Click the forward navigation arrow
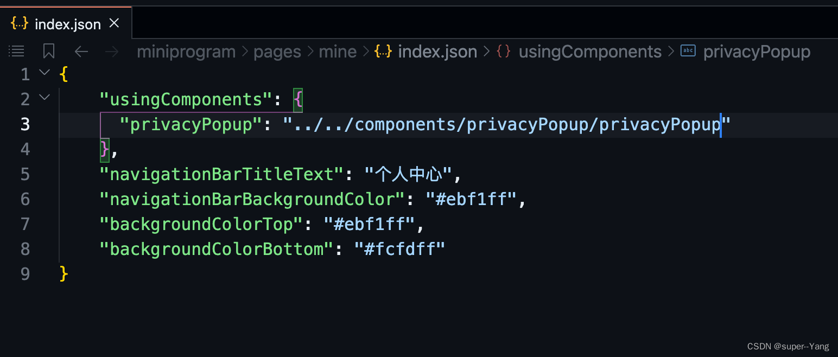Image resolution: width=838 pixels, height=357 pixels. 112,52
